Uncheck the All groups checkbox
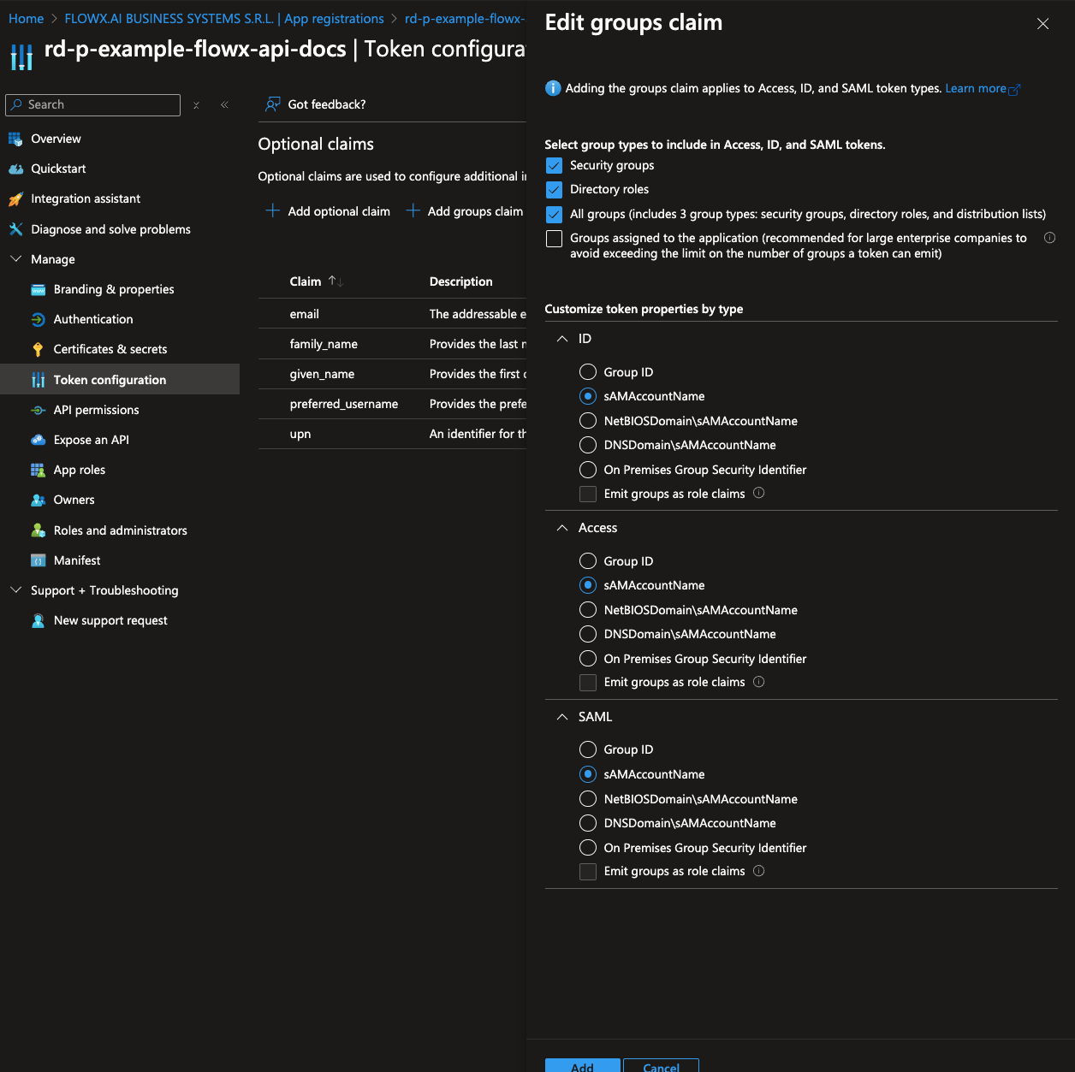Image resolution: width=1075 pixels, height=1072 pixels. point(554,214)
